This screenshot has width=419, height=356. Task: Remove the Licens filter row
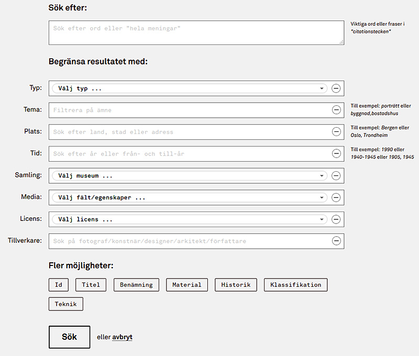pyautogui.click(x=336, y=219)
